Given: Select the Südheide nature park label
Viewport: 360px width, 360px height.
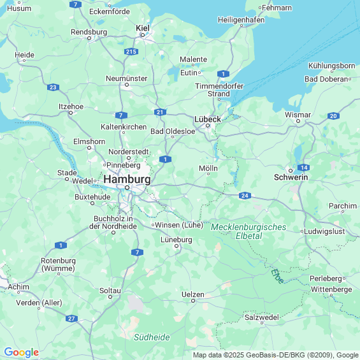Looking at the screenshot, I should [x=152, y=337].
